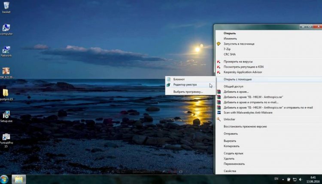The height and width of the screenshot is (184, 322).
Task: Click the sandbox icon beside Запустить в песочнице
Action: pyautogui.click(x=219, y=44)
